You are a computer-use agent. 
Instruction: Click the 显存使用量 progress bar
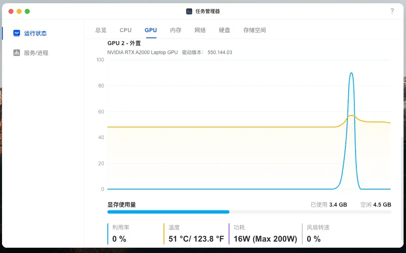coord(249,212)
